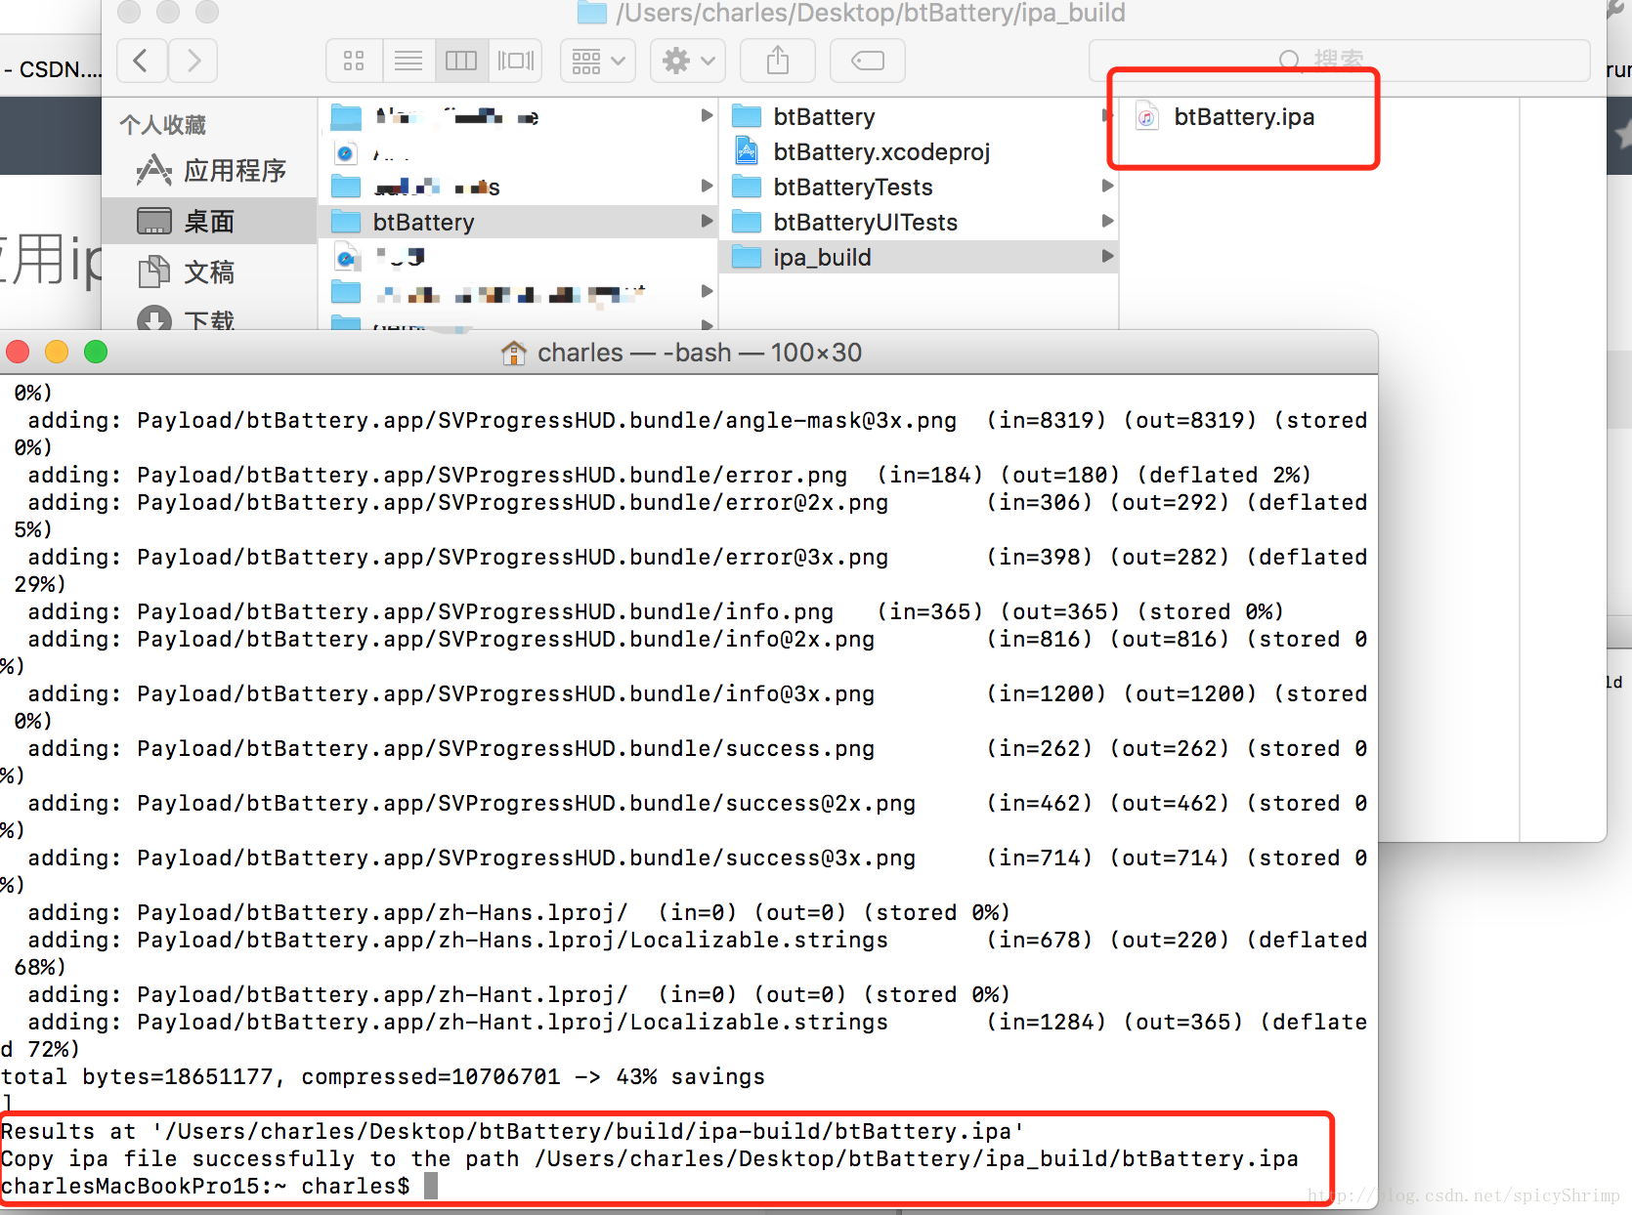The image size is (1632, 1215).
Task: Expand arrow of top blurred folder
Action: pyautogui.click(x=707, y=115)
